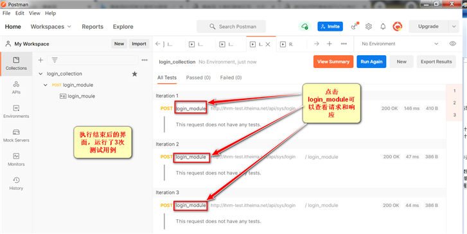Open the Edit menu
The image size is (467, 234).
click(20, 13)
